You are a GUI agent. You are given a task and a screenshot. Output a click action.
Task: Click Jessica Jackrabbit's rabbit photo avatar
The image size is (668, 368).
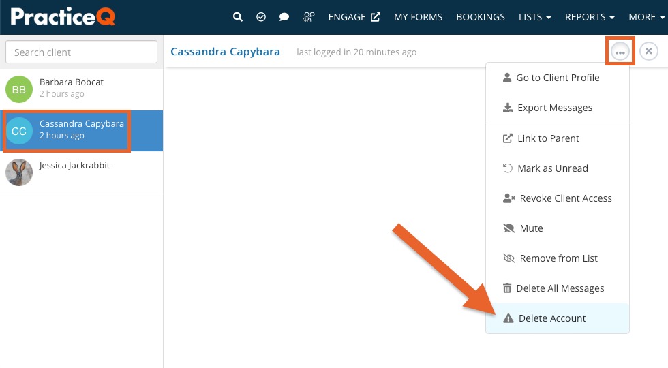[19, 172]
